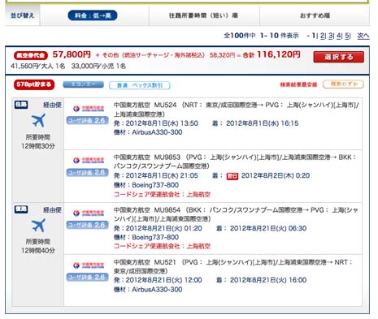Go to results page 3
Viewport: 378px width, 319px height.
[331, 36]
